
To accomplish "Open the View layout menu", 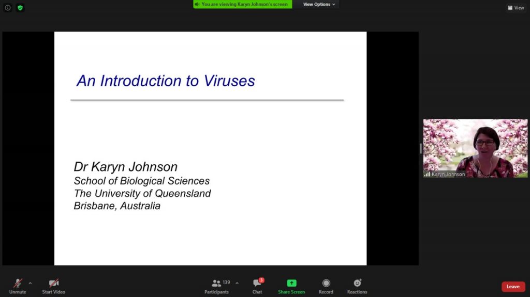I will (516, 8).
